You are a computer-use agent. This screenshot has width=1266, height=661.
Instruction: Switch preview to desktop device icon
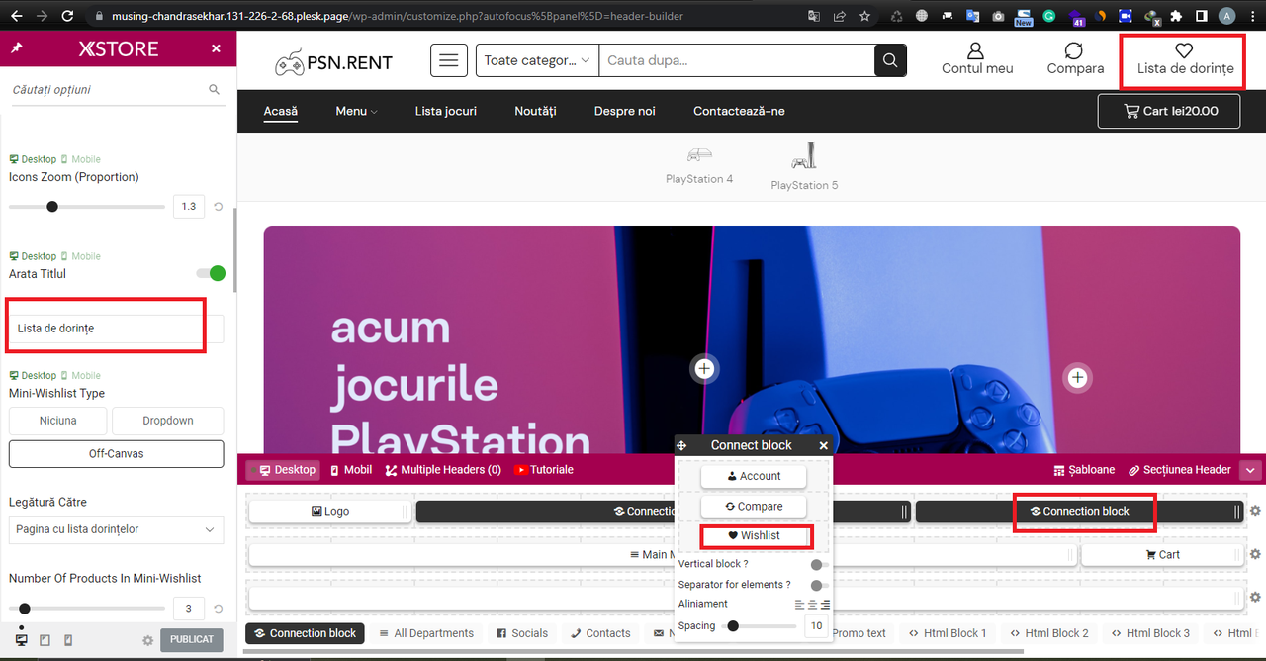click(x=21, y=640)
